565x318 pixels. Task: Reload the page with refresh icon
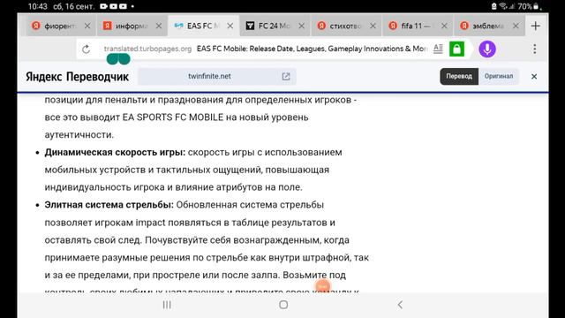pos(86,49)
